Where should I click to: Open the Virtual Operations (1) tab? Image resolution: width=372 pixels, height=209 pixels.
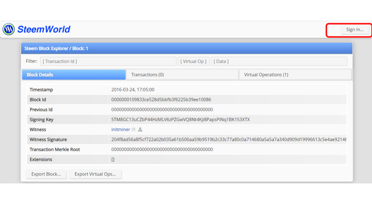(x=295, y=75)
